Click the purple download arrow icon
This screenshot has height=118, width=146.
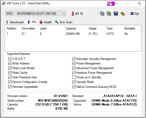111,4
